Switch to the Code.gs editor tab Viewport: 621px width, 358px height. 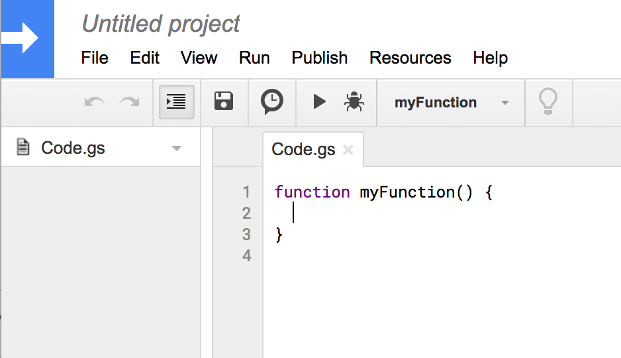[303, 149]
